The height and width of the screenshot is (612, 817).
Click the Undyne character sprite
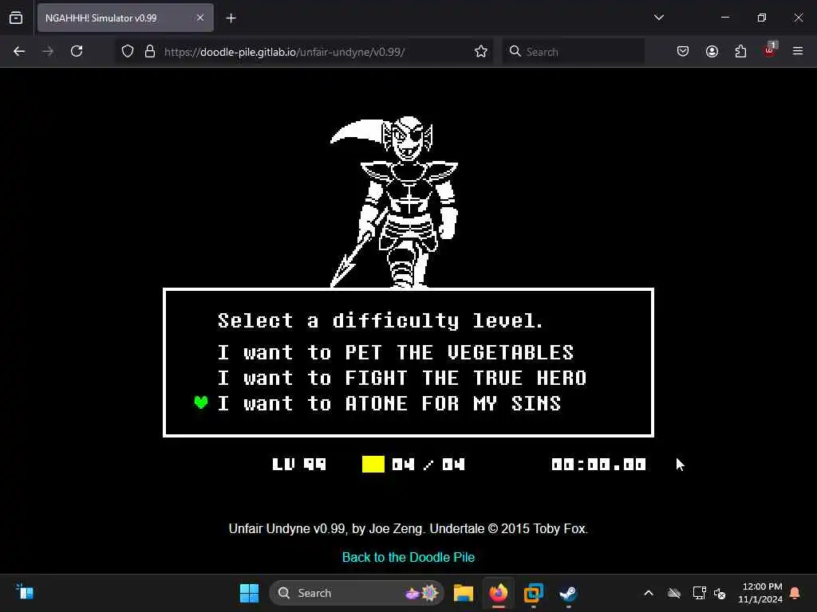click(x=394, y=202)
